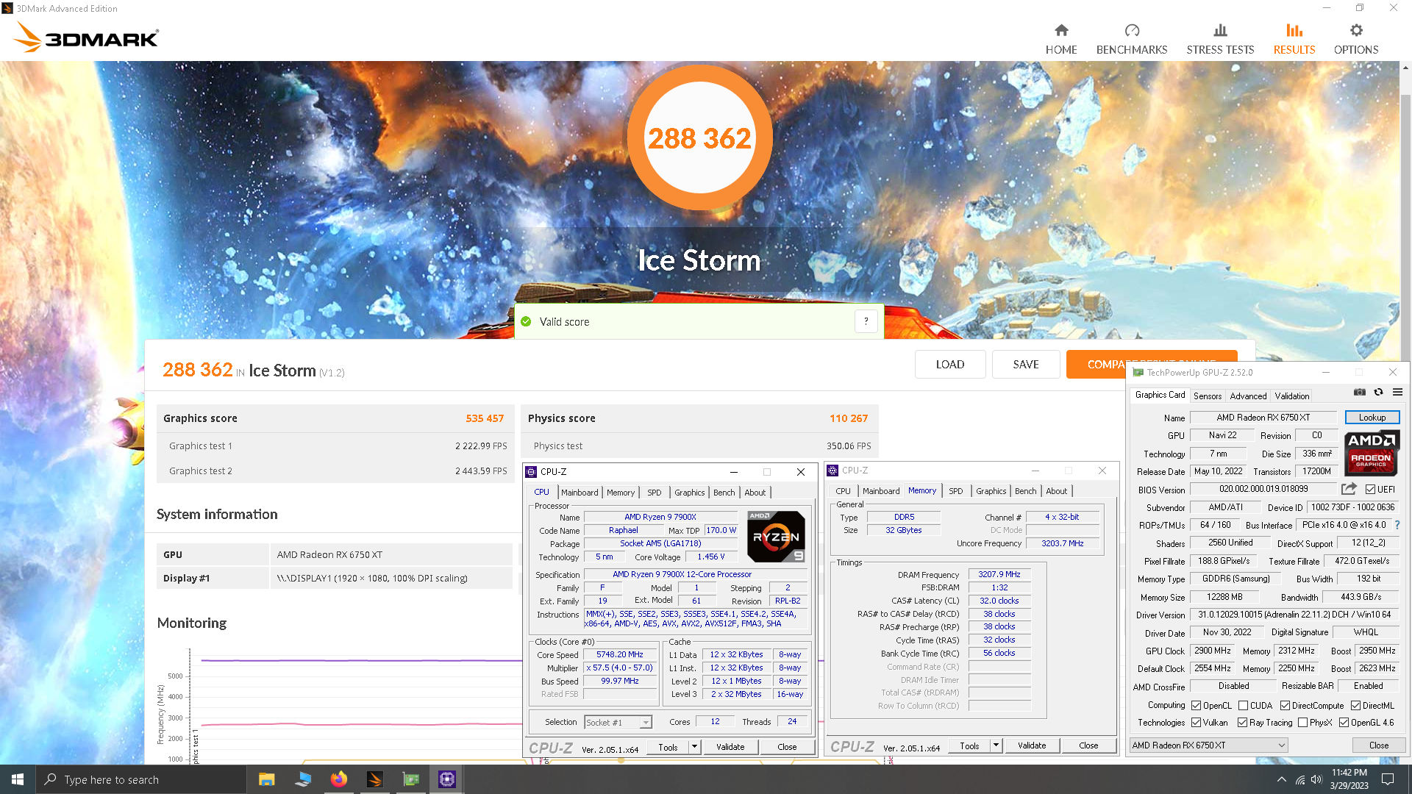
Task: Open the Benchmarks section
Action: (1132, 40)
